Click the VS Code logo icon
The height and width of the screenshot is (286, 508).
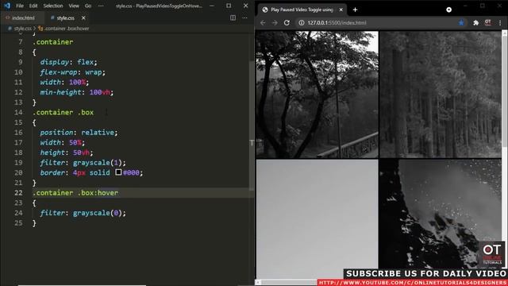[x=7, y=6]
